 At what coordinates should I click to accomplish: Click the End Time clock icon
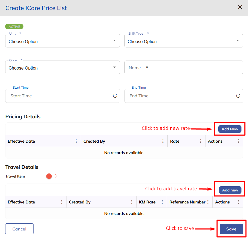pyautogui.click(x=238, y=96)
